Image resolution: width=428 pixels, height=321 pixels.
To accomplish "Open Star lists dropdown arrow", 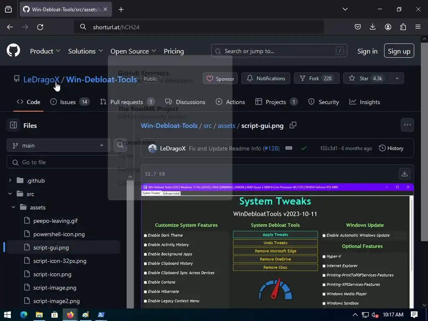I will coord(397,78).
